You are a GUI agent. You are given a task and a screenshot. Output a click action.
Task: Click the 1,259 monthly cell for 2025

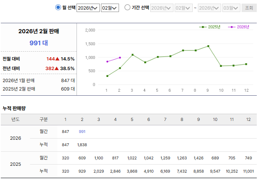(165, 158)
